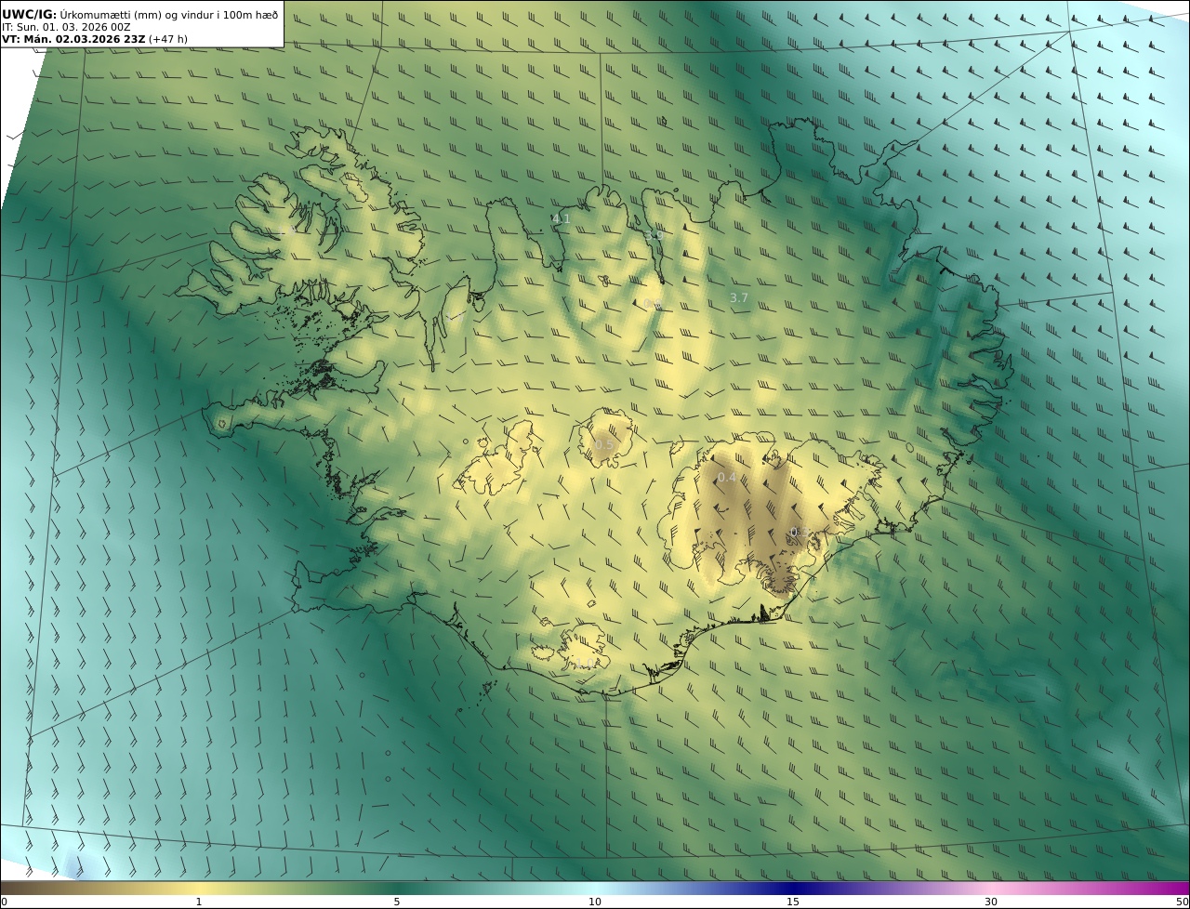Click the map title 'Úrkomumætti (mm) og vindur í 100m hæð'
The width and height of the screenshot is (1190, 909).
click(169, 15)
